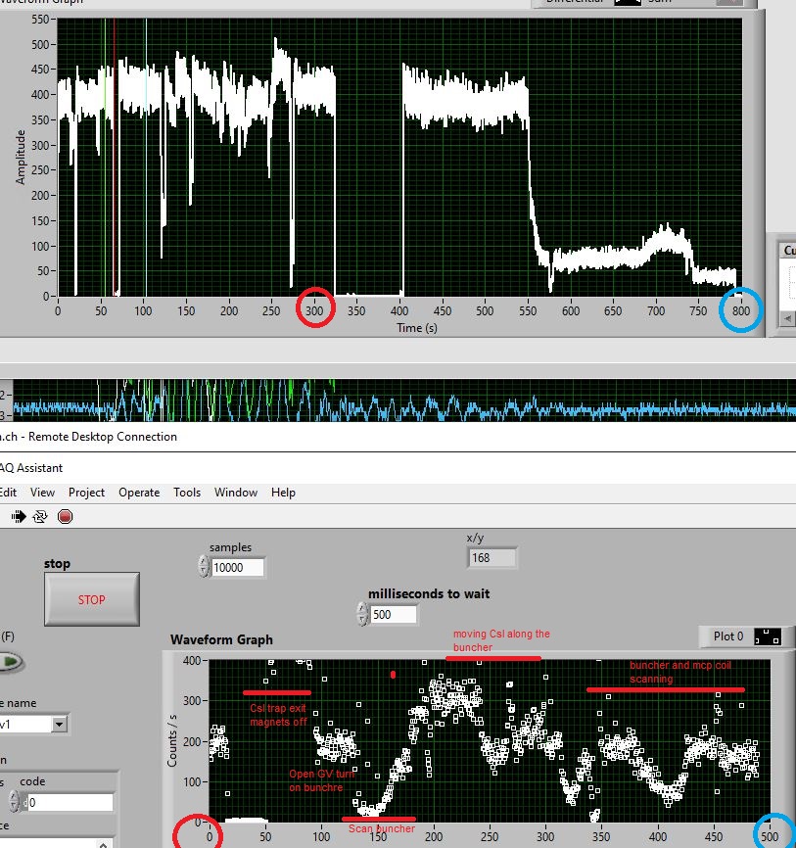Open the Help menu
Screen dimensions: 796x848
283,493
